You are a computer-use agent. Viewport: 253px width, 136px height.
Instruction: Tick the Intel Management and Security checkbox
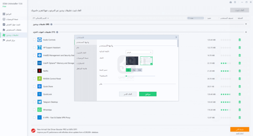pos(34,55)
